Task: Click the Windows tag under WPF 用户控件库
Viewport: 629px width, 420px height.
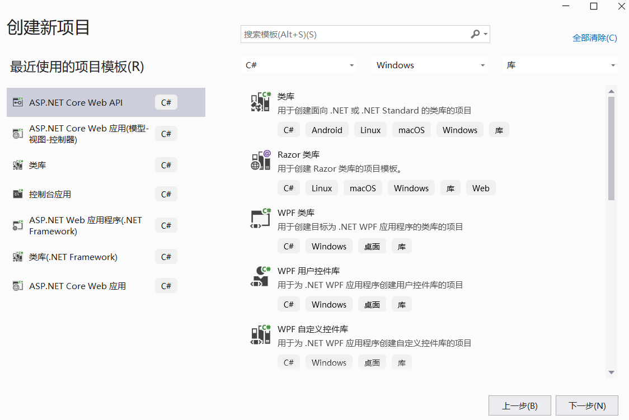Action: pos(329,304)
